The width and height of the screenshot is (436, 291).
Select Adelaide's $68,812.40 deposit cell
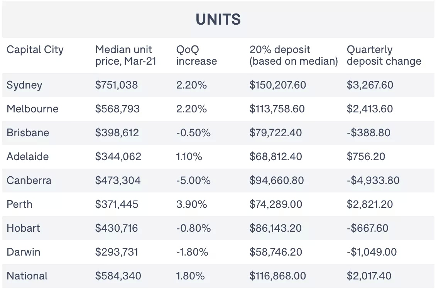[275, 156]
